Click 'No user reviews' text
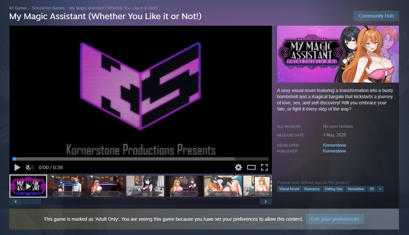The height and width of the screenshot is (235, 409). pyautogui.click(x=338, y=126)
